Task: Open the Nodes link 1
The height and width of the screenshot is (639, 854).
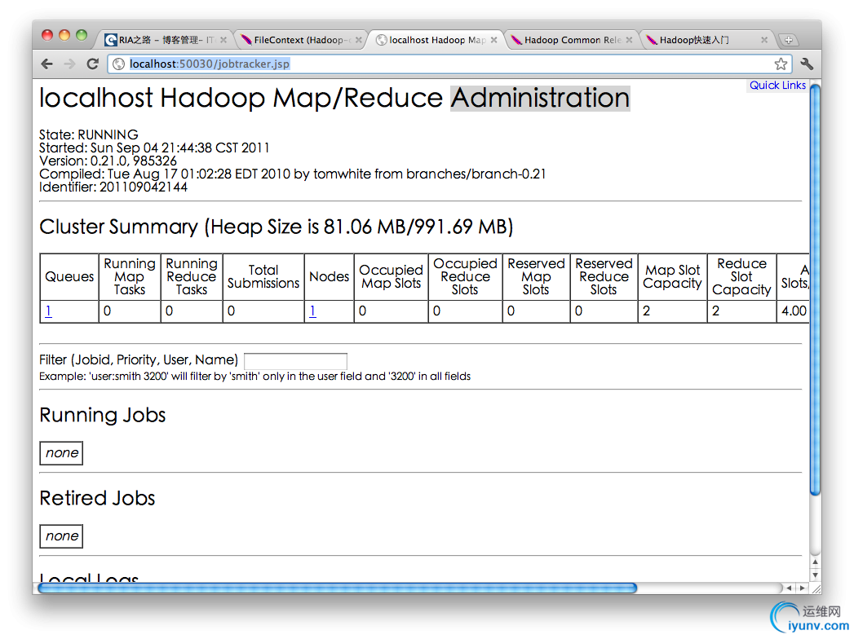Action: 312,311
